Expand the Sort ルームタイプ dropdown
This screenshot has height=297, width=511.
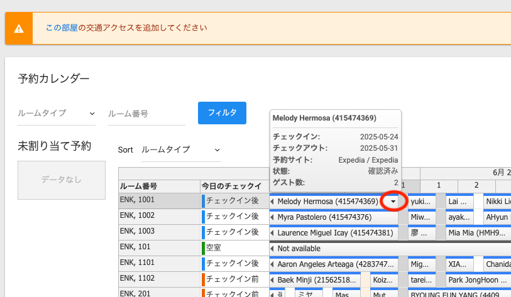(x=181, y=150)
